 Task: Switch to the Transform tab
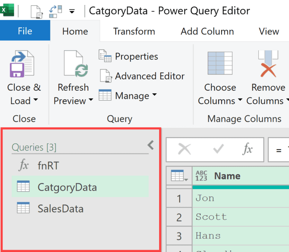[x=134, y=31]
